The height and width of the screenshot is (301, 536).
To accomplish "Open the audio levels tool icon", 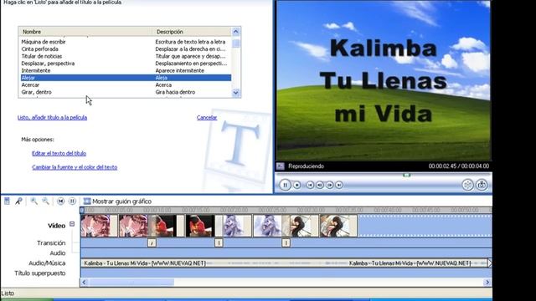I will pos(7,201).
